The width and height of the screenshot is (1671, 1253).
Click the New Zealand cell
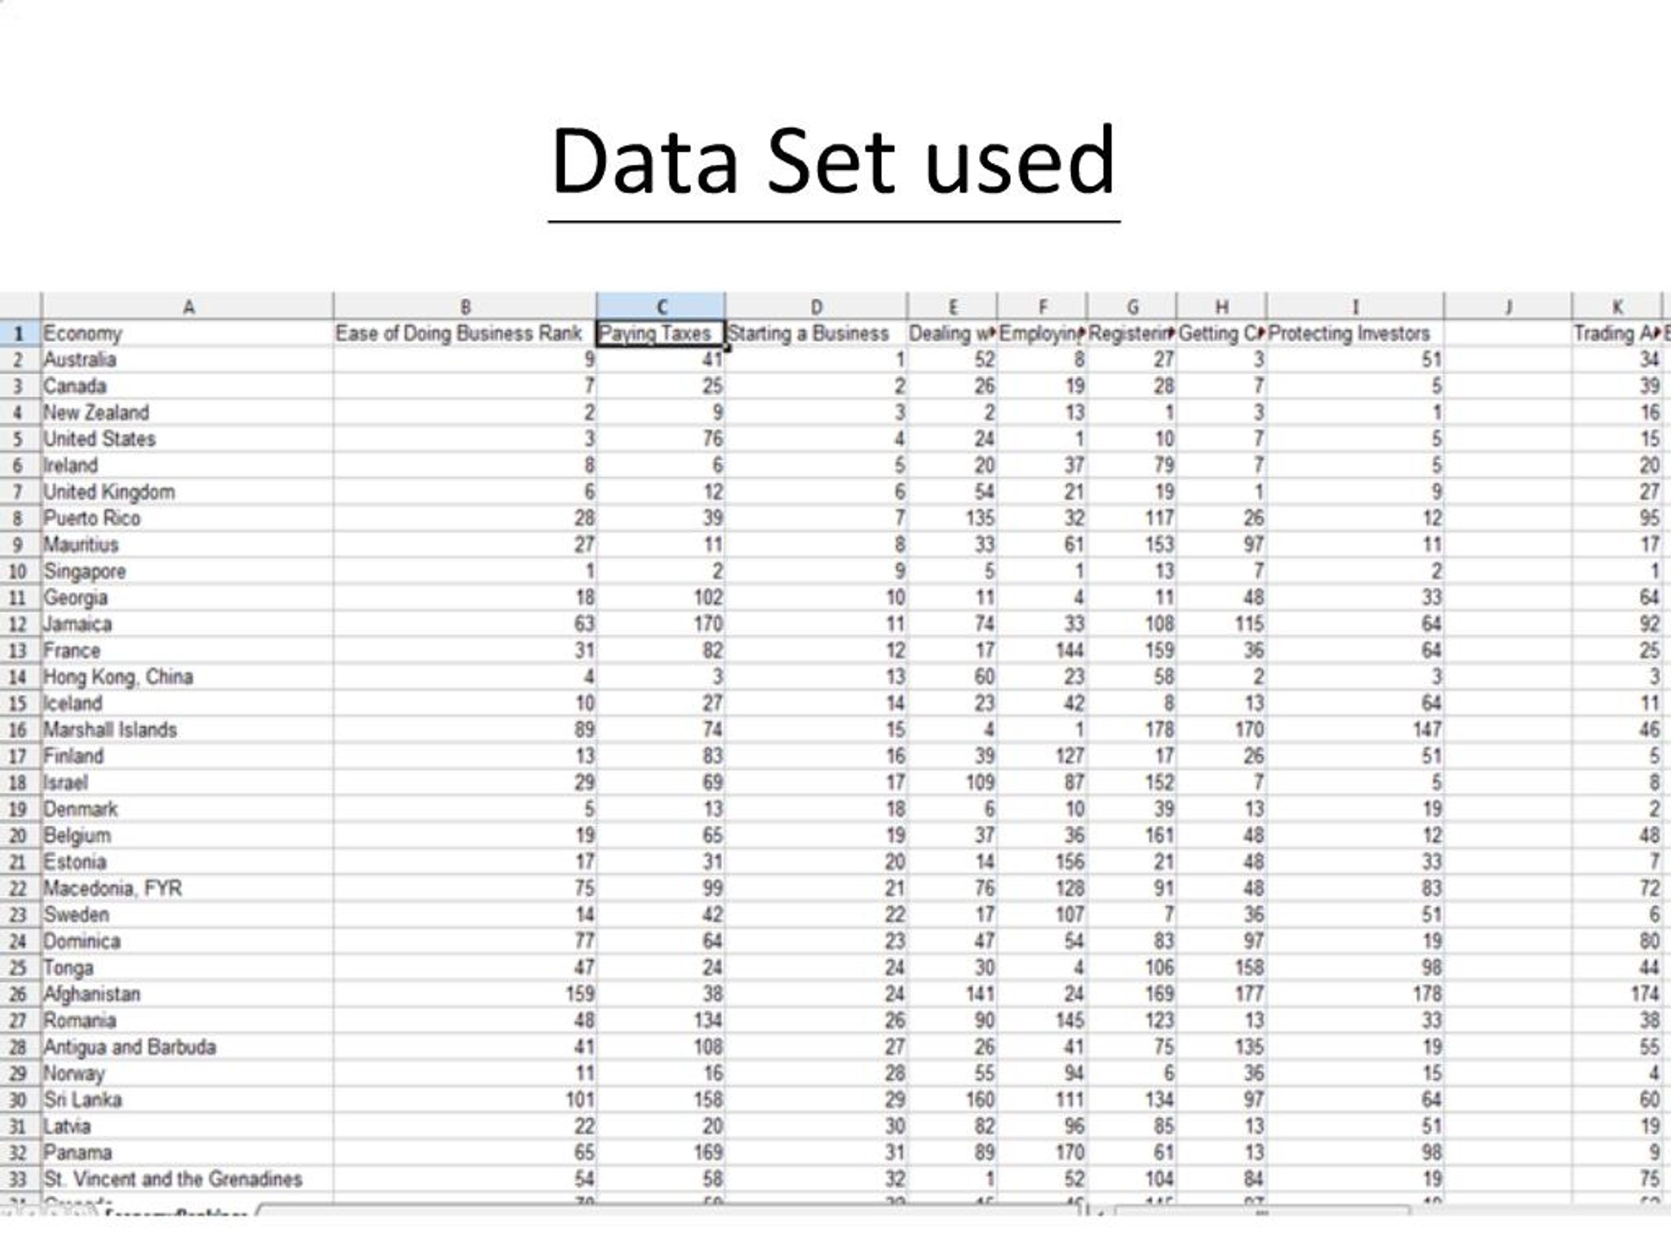pyautogui.click(x=187, y=412)
